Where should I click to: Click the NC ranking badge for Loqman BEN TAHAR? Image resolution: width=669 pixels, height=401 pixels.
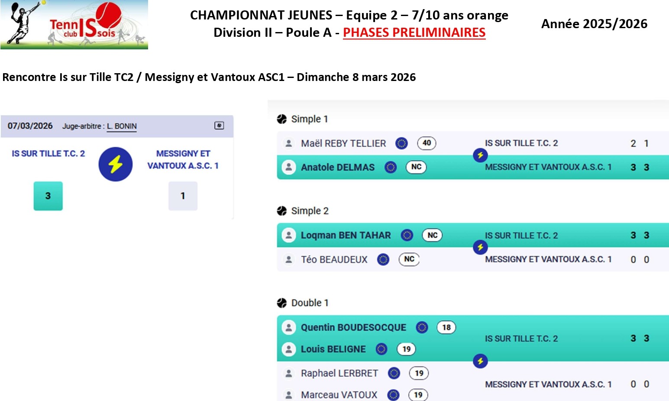pyautogui.click(x=432, y=235)
